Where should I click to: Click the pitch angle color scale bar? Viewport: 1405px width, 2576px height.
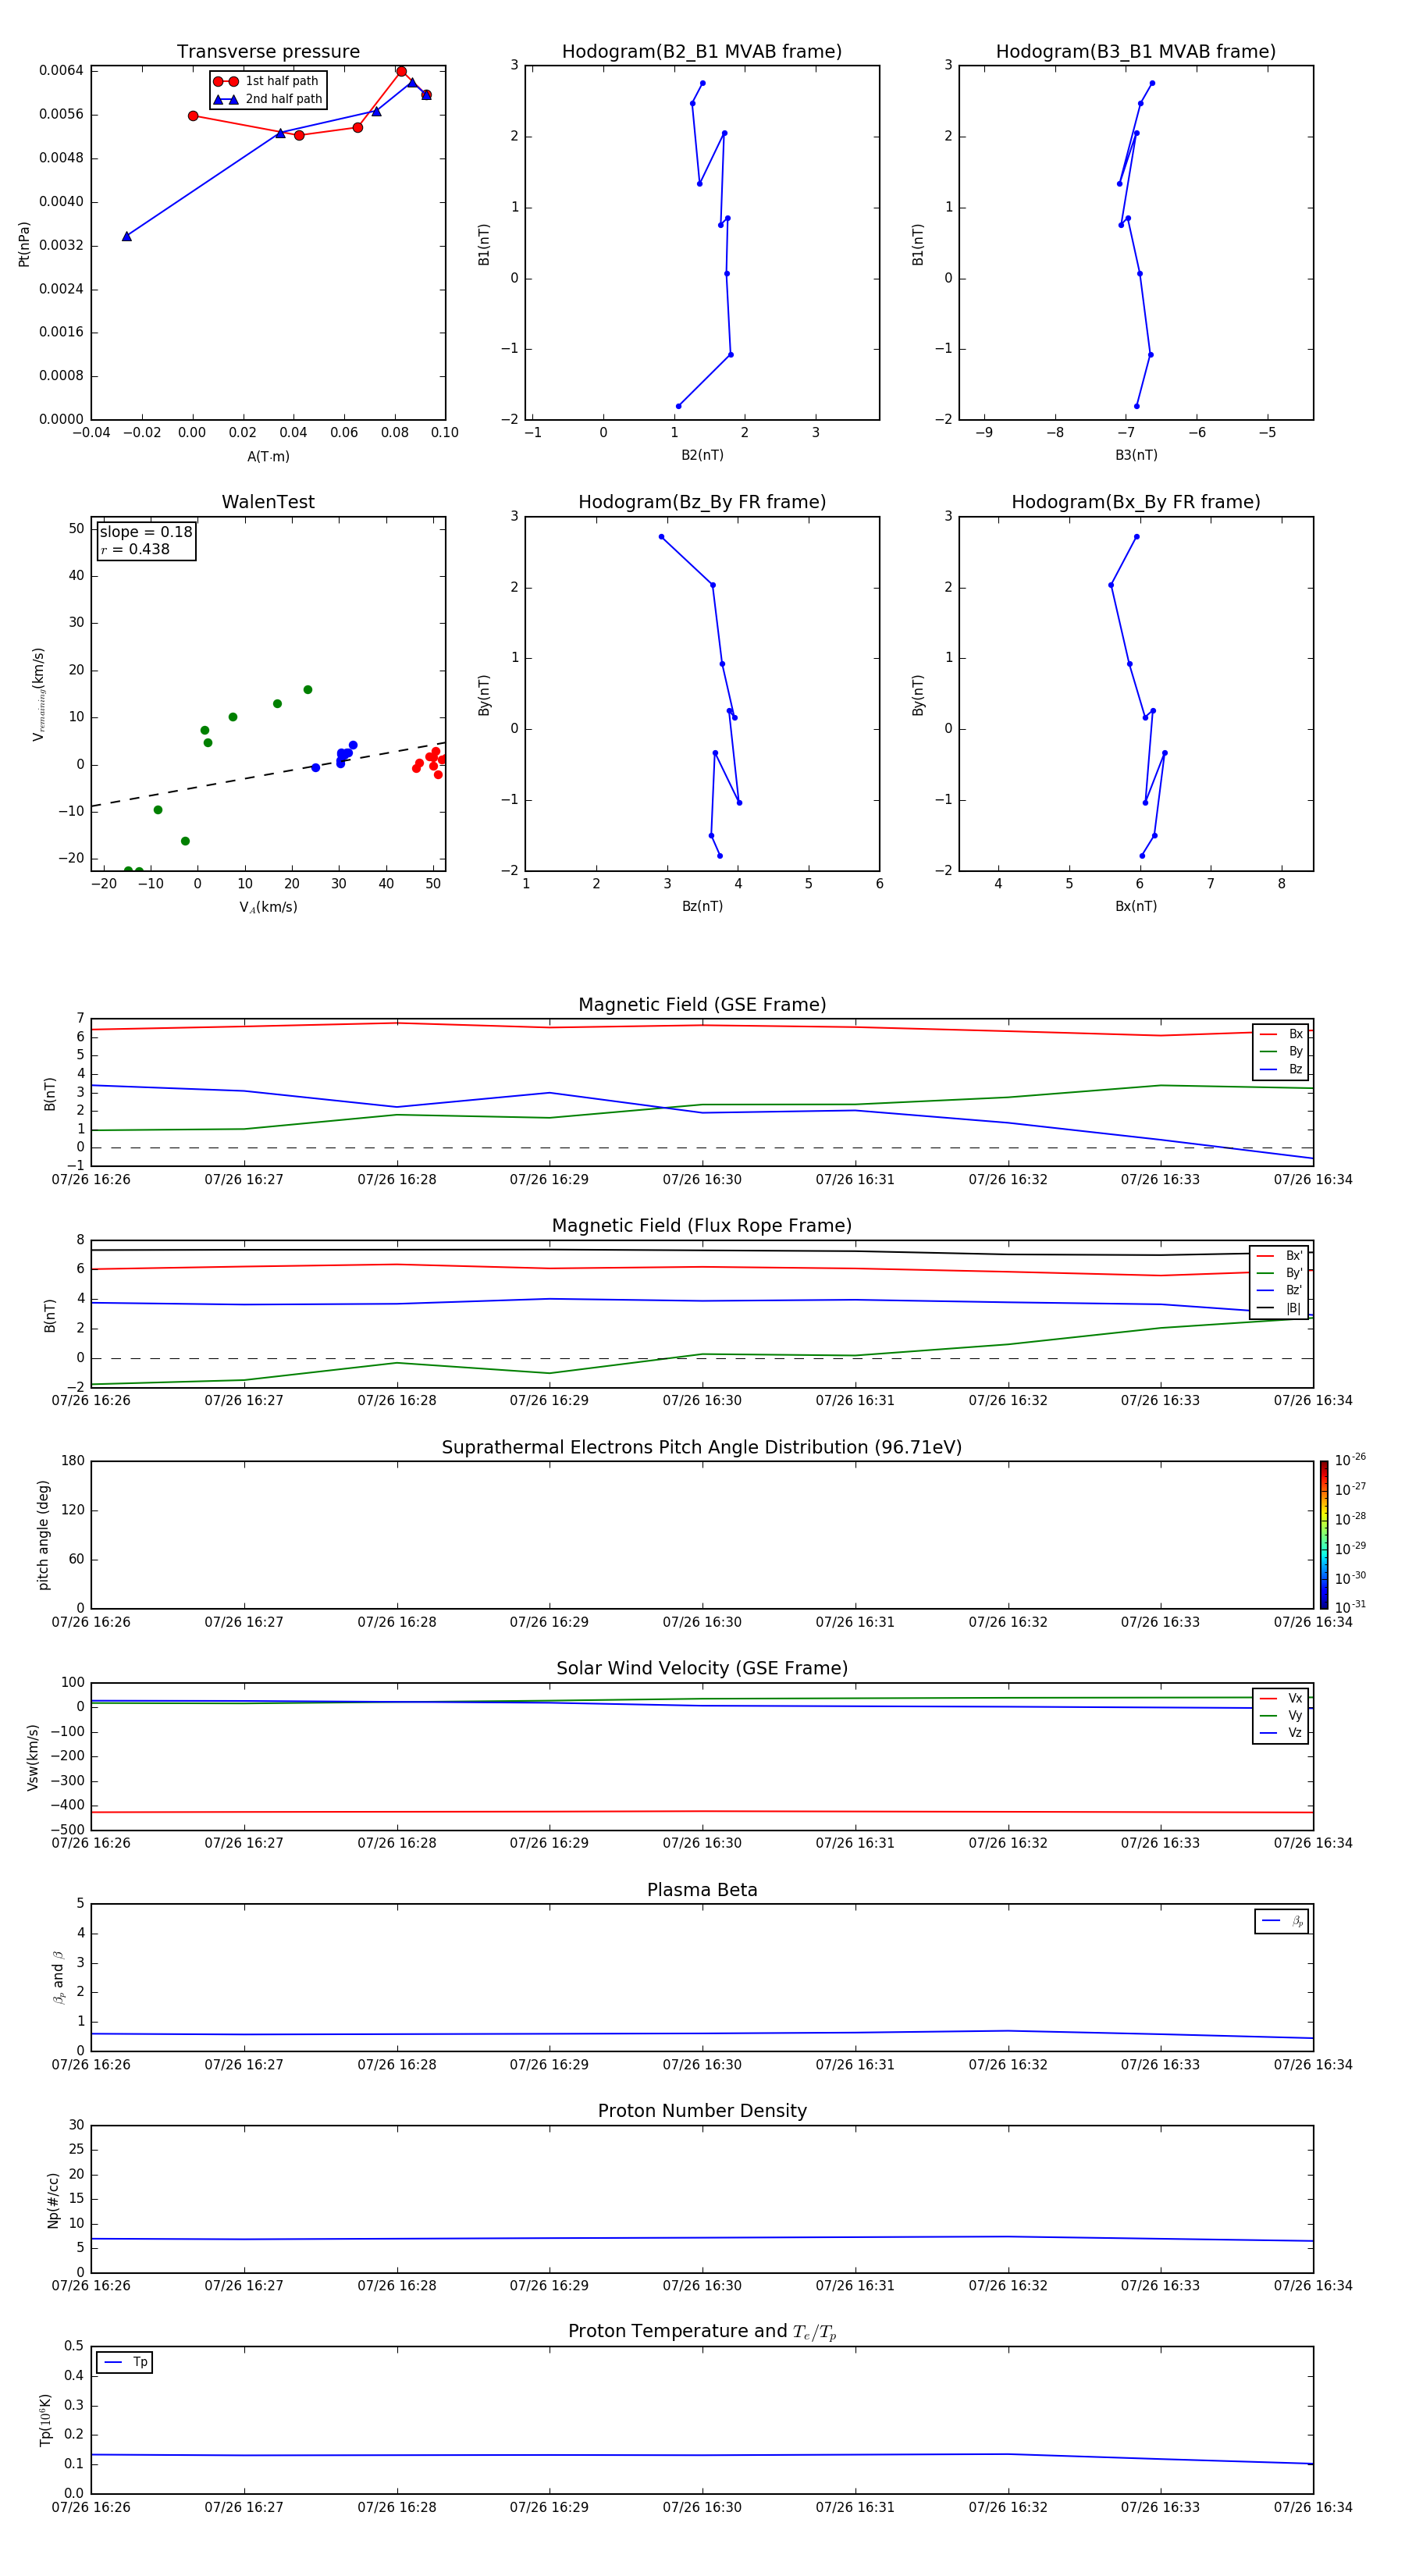[x=1324, y=1535]
